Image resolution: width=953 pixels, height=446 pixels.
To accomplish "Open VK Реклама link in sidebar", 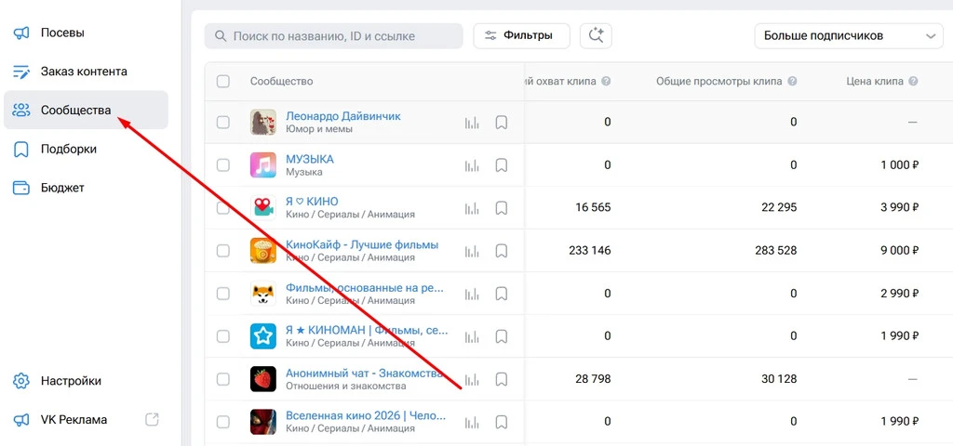I will (86, 419).
